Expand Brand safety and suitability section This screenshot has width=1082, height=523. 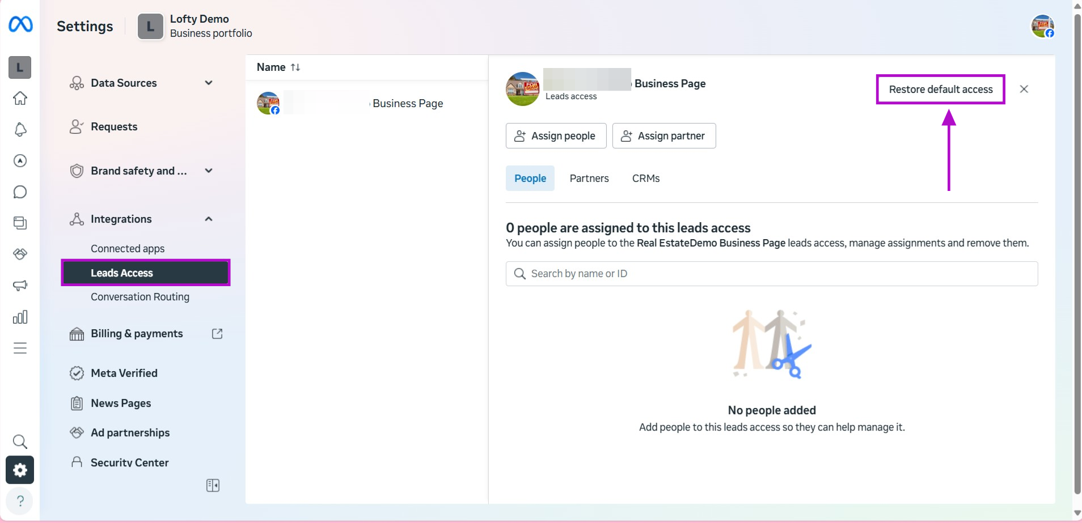click(x=209, y=171)
